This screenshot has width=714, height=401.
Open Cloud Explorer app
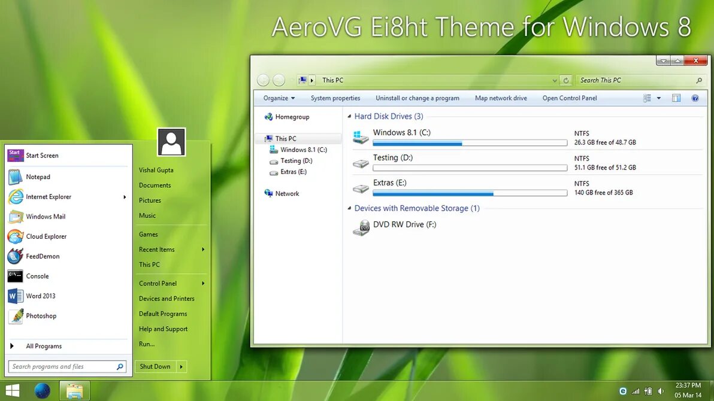[x=68, y=236]
